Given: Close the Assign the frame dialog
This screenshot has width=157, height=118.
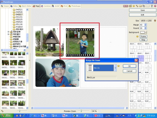Looking at the screenshot, I should (x=136, y=60).
